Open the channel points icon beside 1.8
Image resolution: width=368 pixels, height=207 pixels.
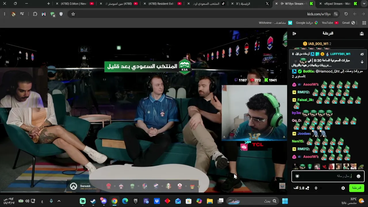tap(307, 188)
